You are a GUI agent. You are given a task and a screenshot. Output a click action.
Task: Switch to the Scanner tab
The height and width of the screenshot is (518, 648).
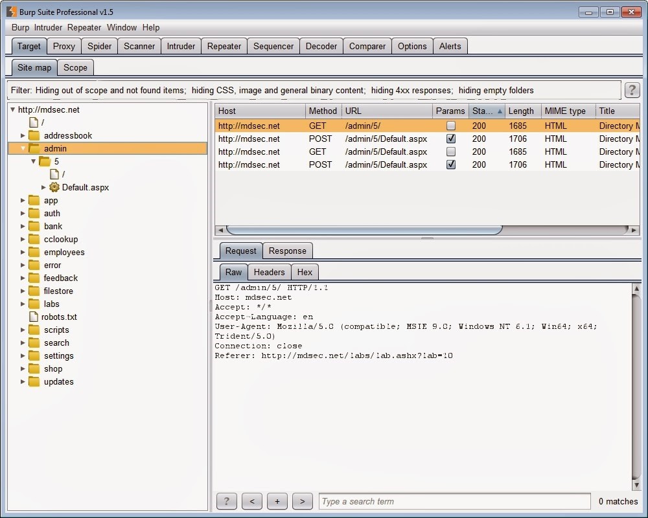pos(139,46)
